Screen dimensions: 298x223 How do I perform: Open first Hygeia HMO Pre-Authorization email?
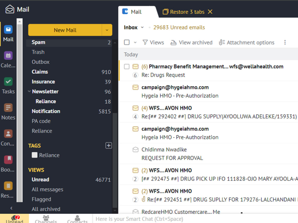(x=208, y=91)
